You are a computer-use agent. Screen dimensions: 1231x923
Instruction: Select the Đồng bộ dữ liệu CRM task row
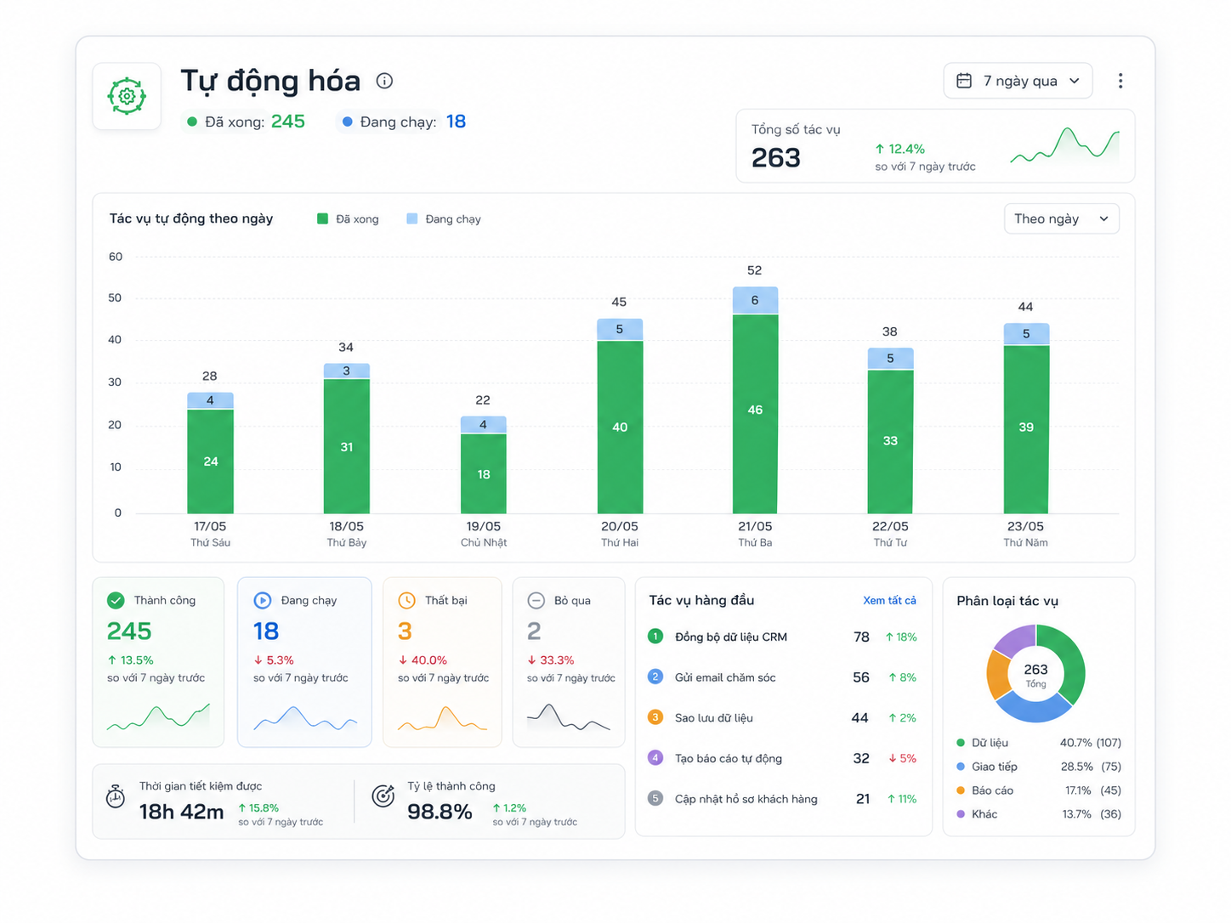[x=782, y=637]
